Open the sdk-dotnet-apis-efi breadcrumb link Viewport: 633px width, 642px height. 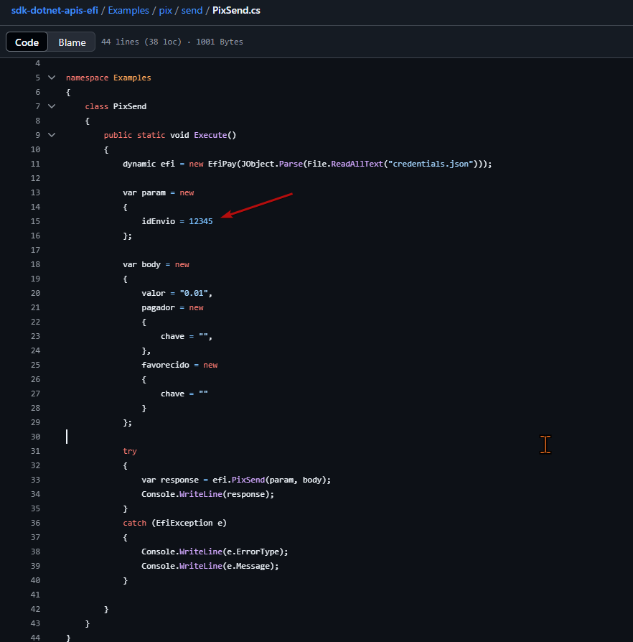pyautogui.click(x=55, y=10)
